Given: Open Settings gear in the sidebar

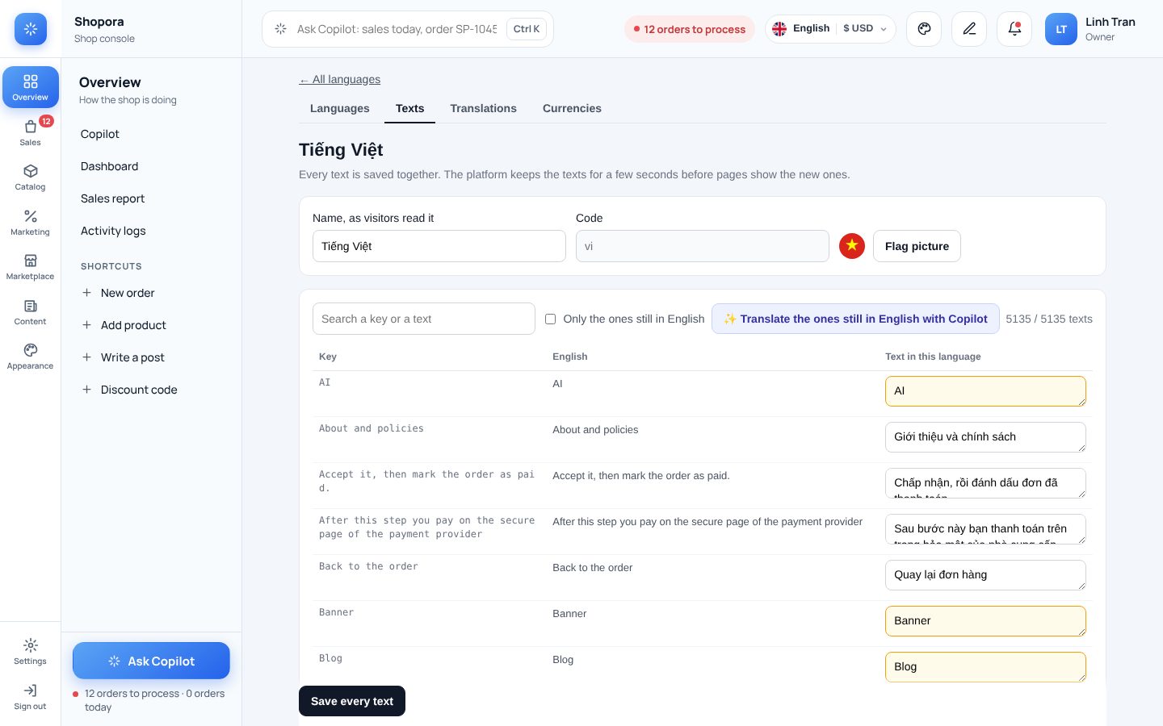Looking at the screenshot, I should [x=30, y=651].
